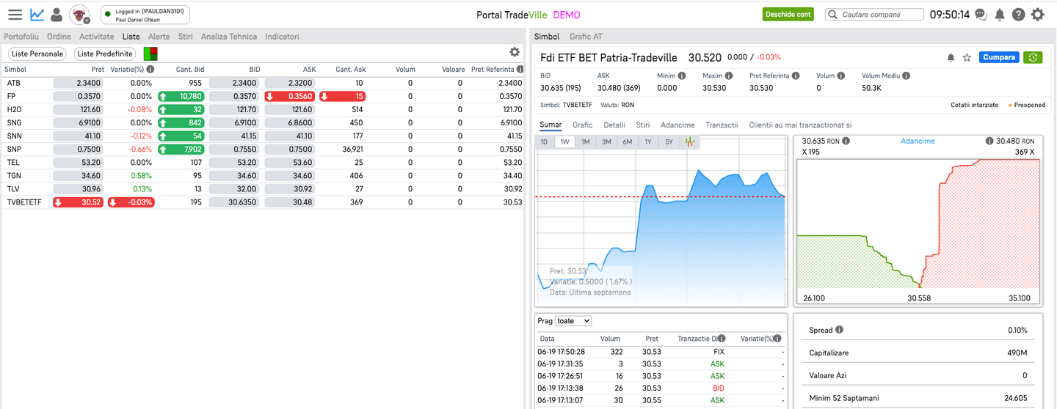Open the chat messages icon
Viewport: 1057px width, 409px height.
click(x=981, y=15)
